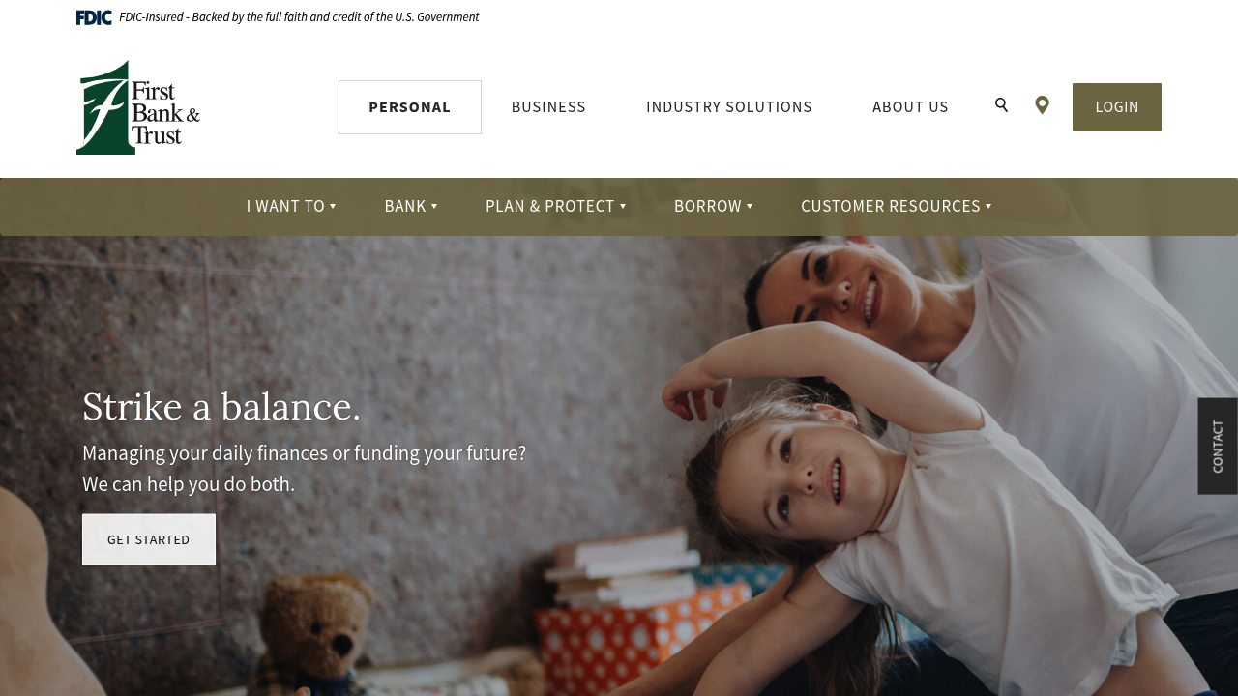Open the PLAN & PROTECT dropdown
This screenshot has height=696, width=1238.
pos(556,206)
